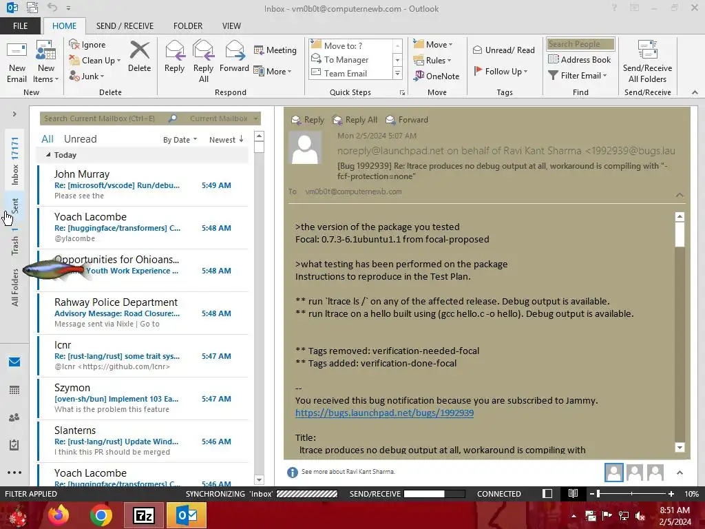Open the Filter Email dropdown
Screen dimensions: 705x529
click(x=578, y=76)
